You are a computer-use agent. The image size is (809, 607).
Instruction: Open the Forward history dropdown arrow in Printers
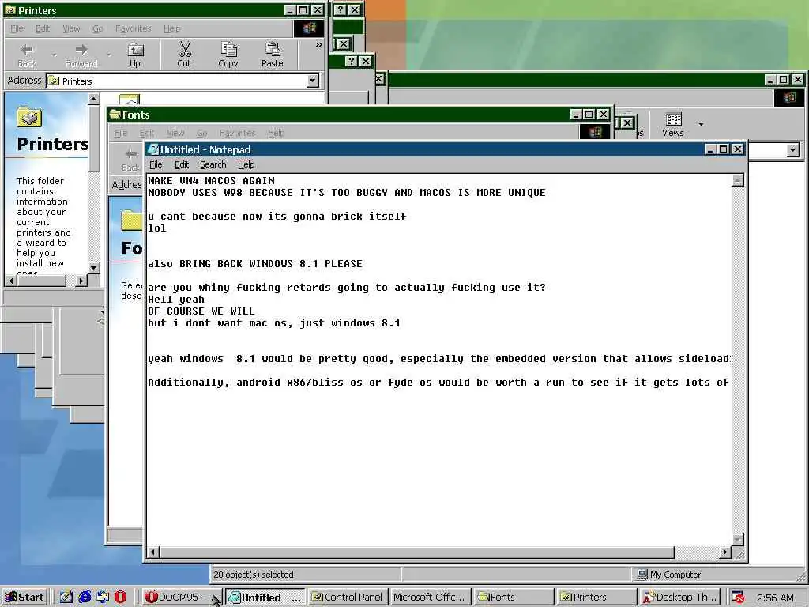coord(108,54)
